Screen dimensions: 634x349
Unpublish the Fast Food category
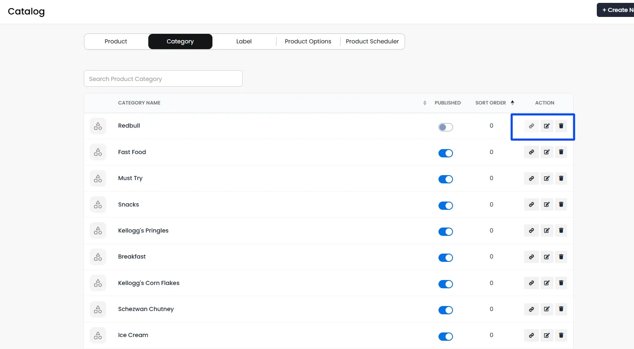[x=446, y=153]
